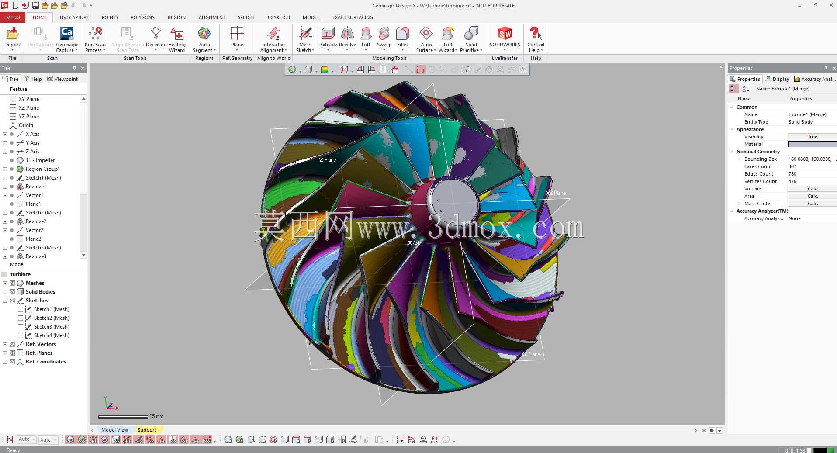Launch the Healing Wizard

(177, 39)
